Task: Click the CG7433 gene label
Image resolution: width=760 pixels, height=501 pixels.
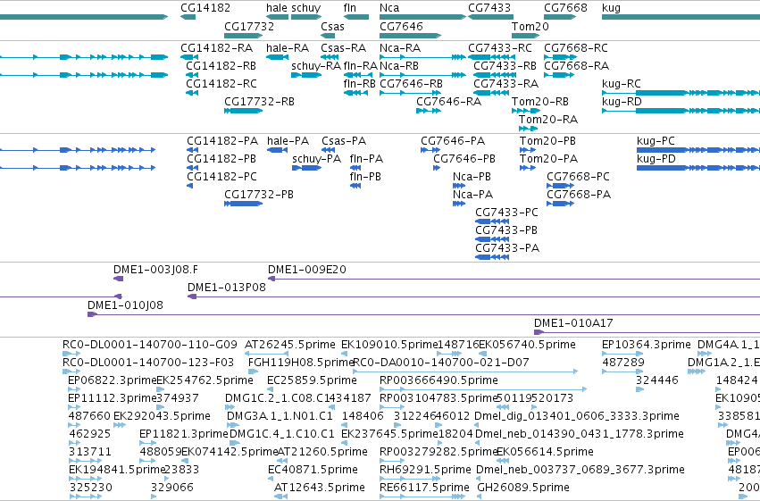Action: [x=489, y=8]
